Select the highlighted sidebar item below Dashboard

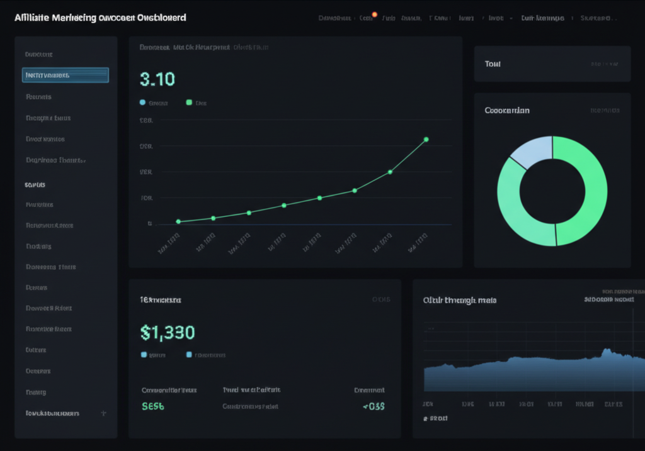65,75
